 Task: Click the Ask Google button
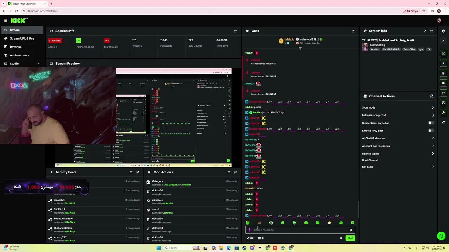[411, 11]
